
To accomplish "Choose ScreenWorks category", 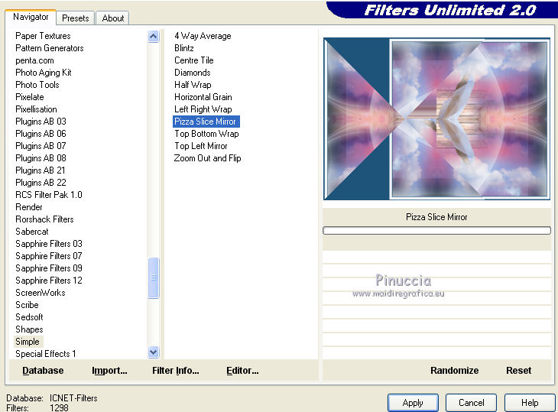I will (41, 293).
